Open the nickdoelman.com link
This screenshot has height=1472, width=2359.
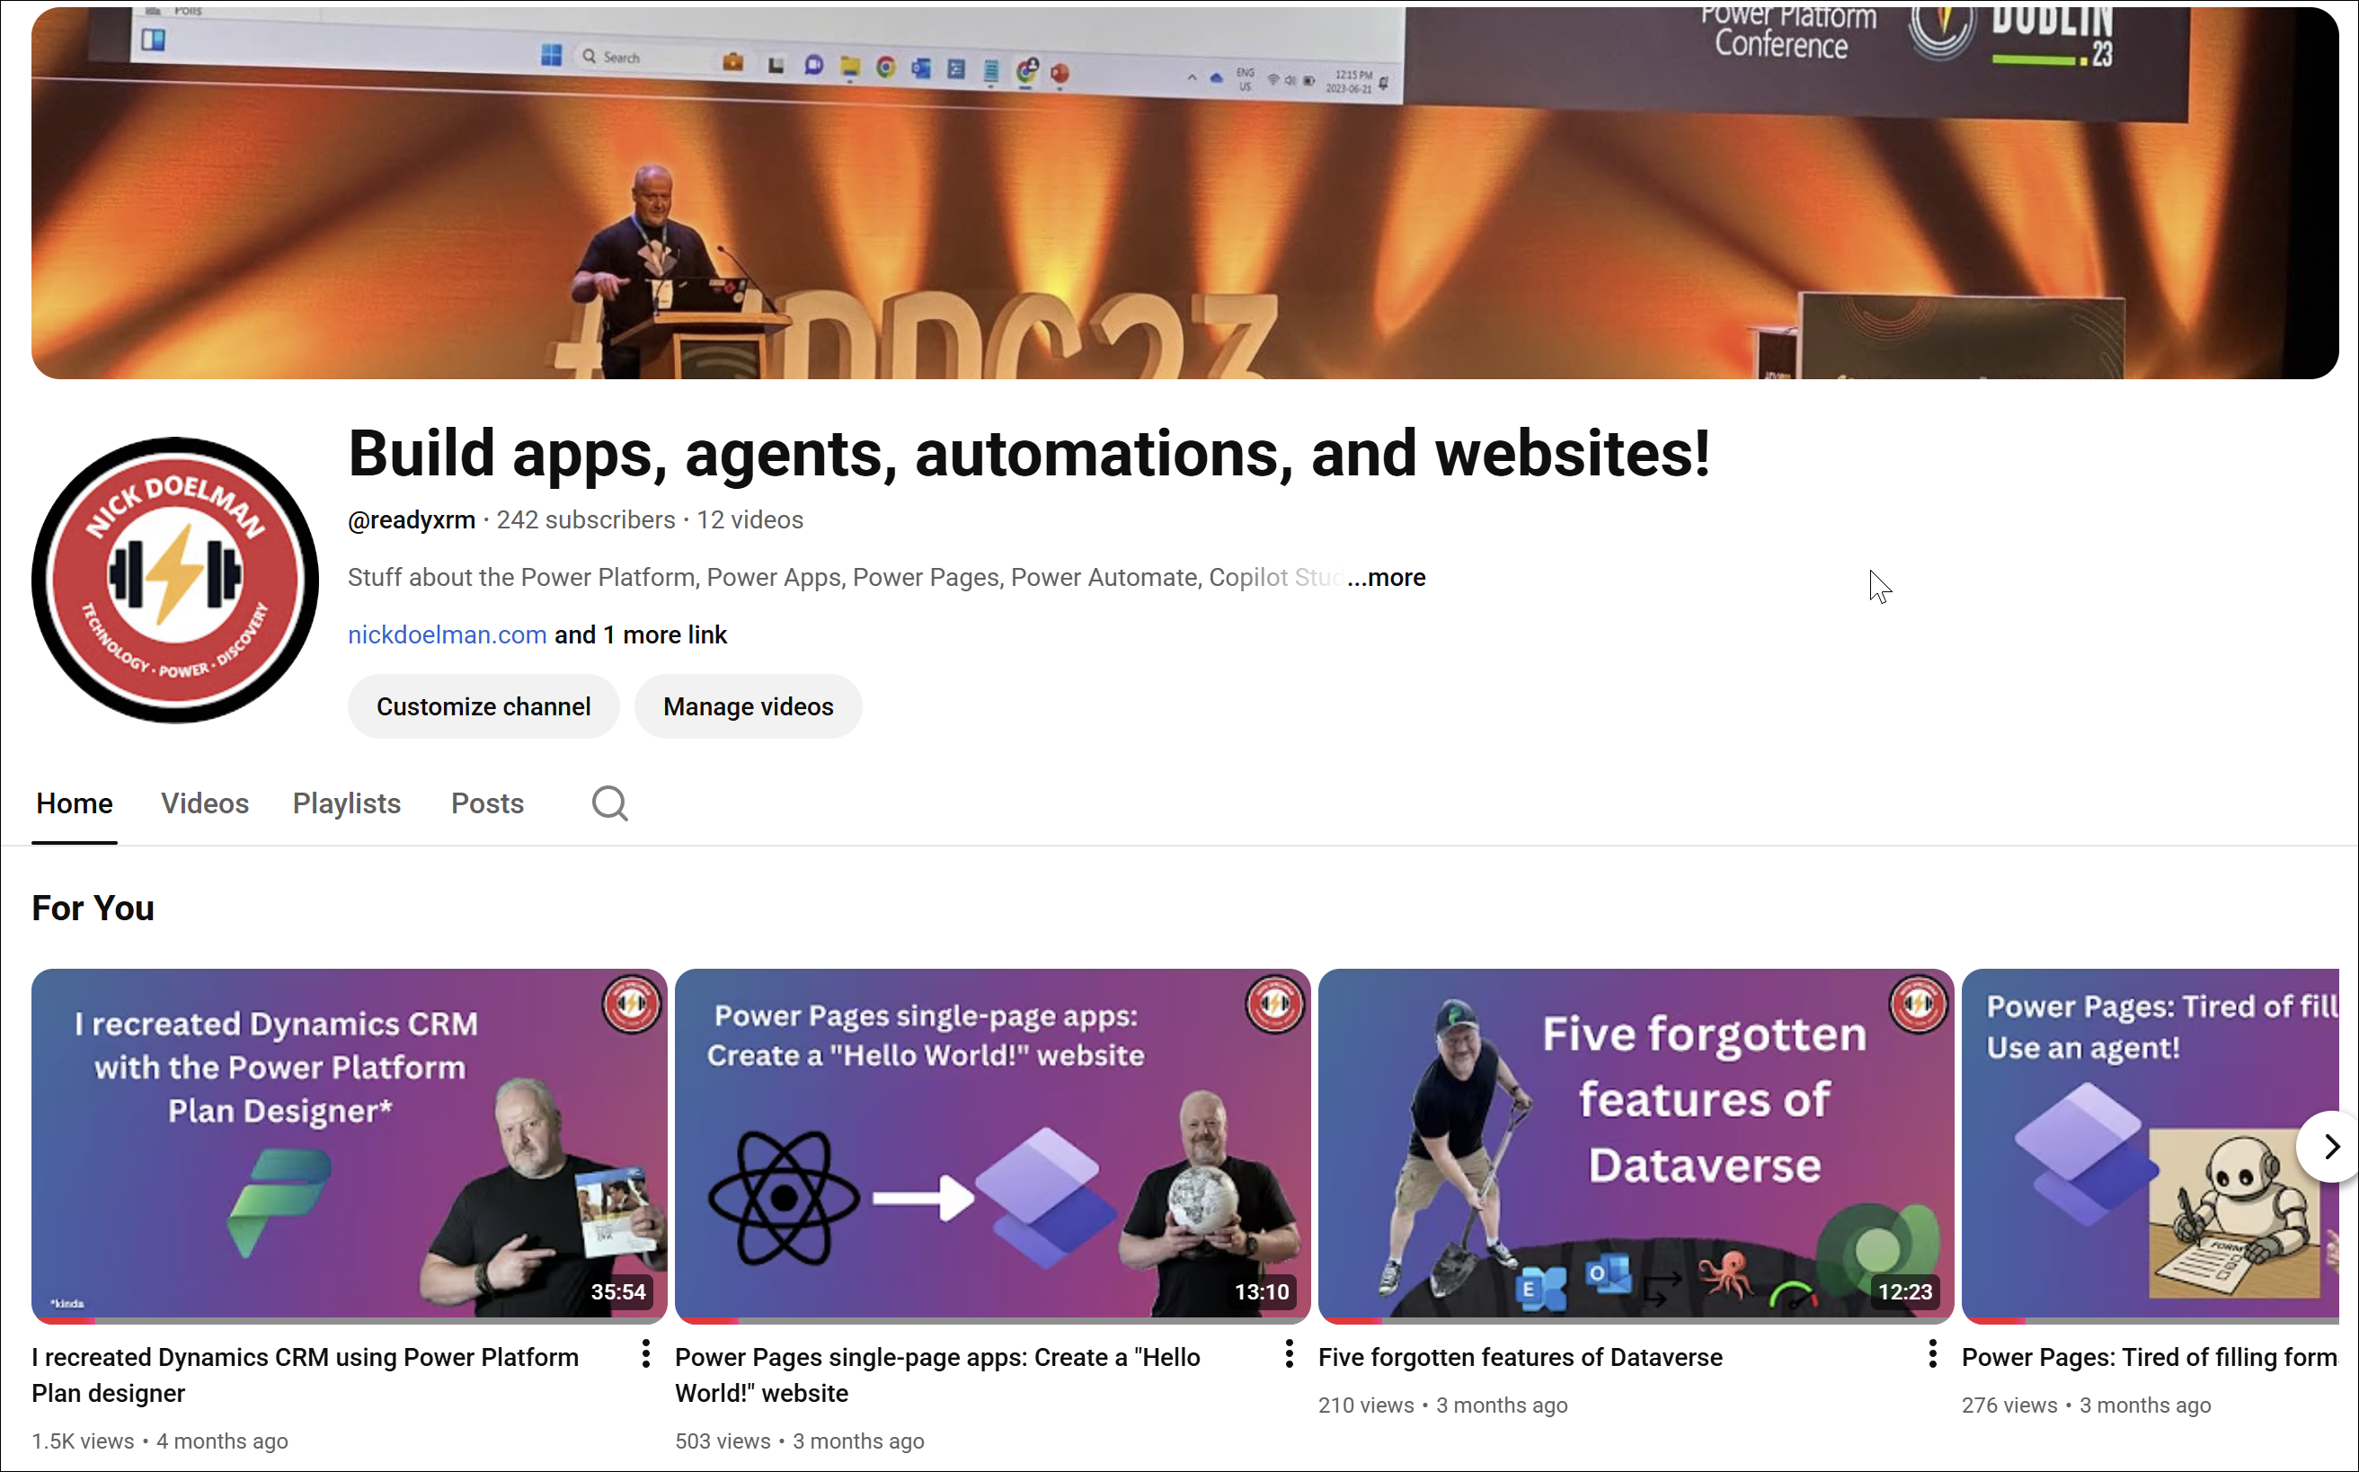(x=447, y=634)
